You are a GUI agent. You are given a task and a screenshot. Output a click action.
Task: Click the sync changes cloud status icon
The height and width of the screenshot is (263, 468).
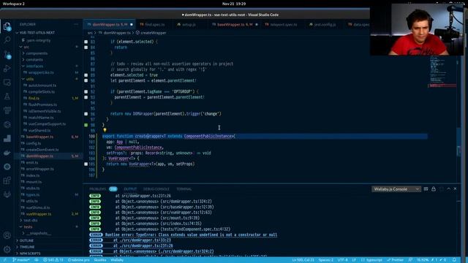pos(36,260)
